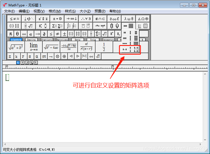
Task: Open the set theory symbols palette
Action: (x=100, y=19)
